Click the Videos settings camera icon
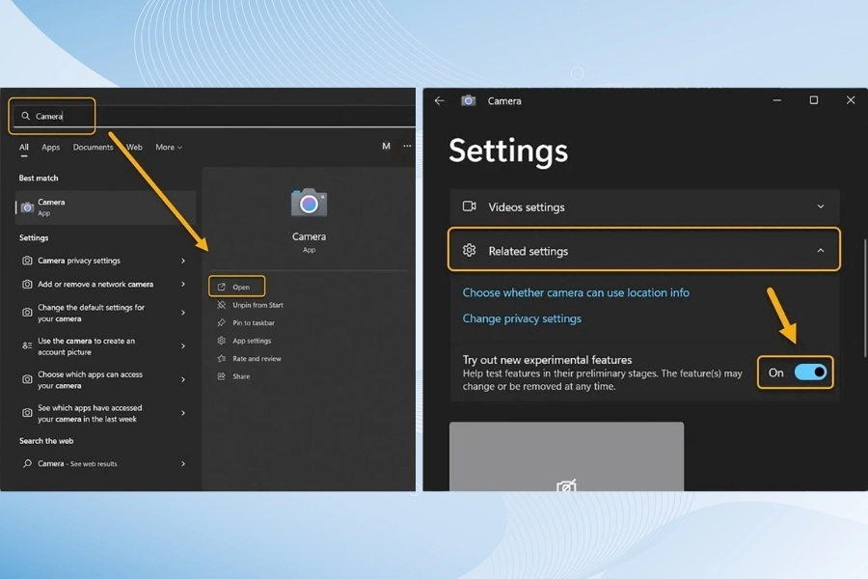 click(x=471, y=207)
